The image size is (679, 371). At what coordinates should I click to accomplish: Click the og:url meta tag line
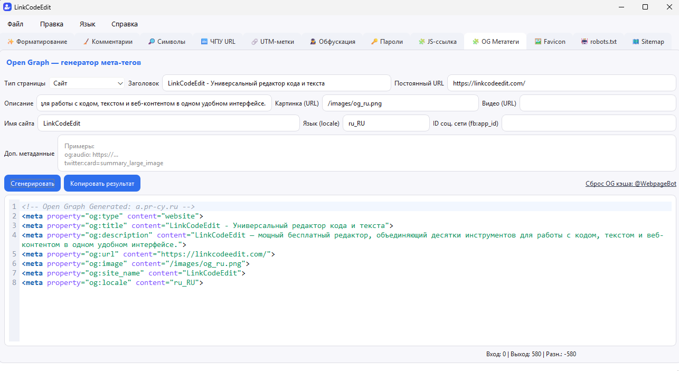tap(148, 254)
